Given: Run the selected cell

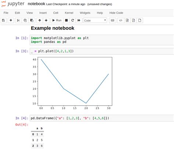Looking at the screenshot, I should (x=57, y=20).
